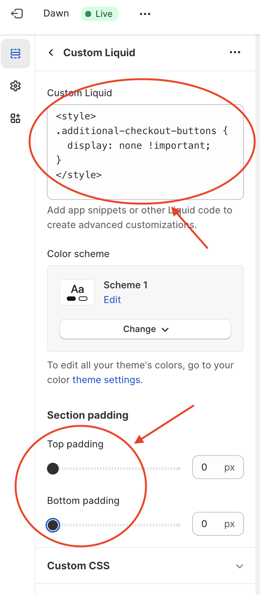Click the Bottom padding px value field

point(218,523)
